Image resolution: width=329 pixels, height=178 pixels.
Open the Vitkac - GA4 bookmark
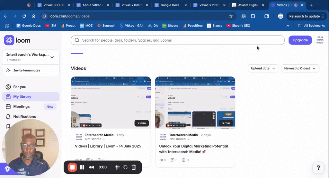click(x=131, y=26)
